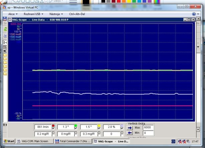Toggle the 1.3° trace checkbox

[x=75, y=128]
